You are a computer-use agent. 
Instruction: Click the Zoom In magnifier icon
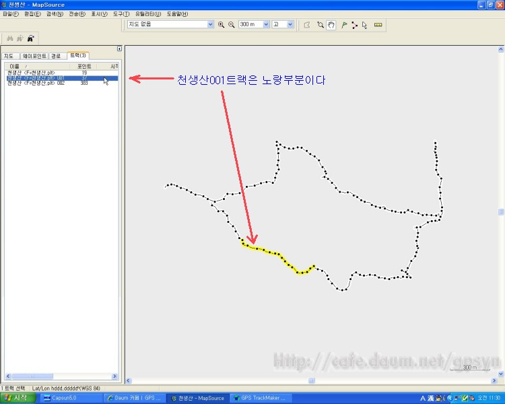point(221,25)
